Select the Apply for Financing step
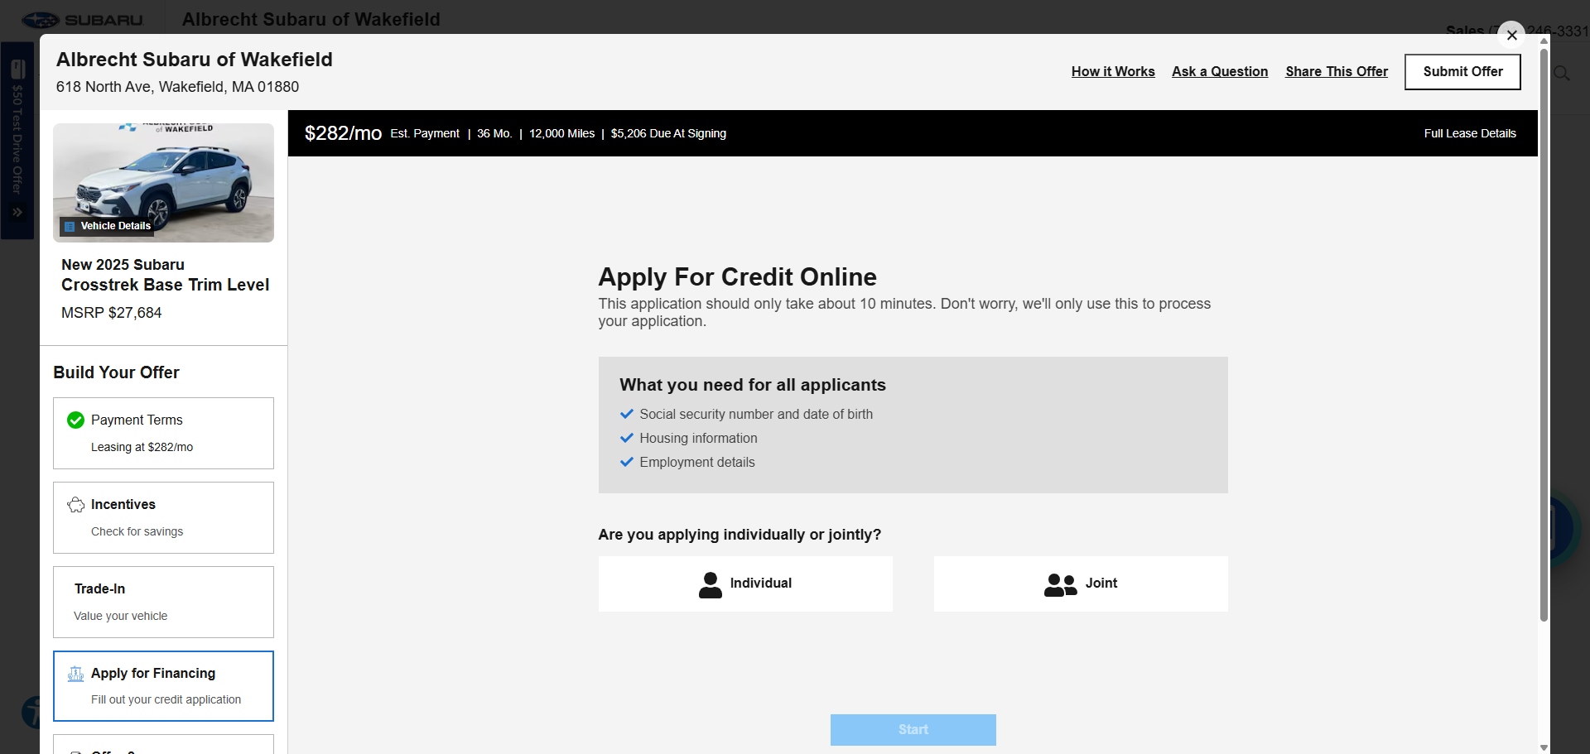 pos(163,686)
